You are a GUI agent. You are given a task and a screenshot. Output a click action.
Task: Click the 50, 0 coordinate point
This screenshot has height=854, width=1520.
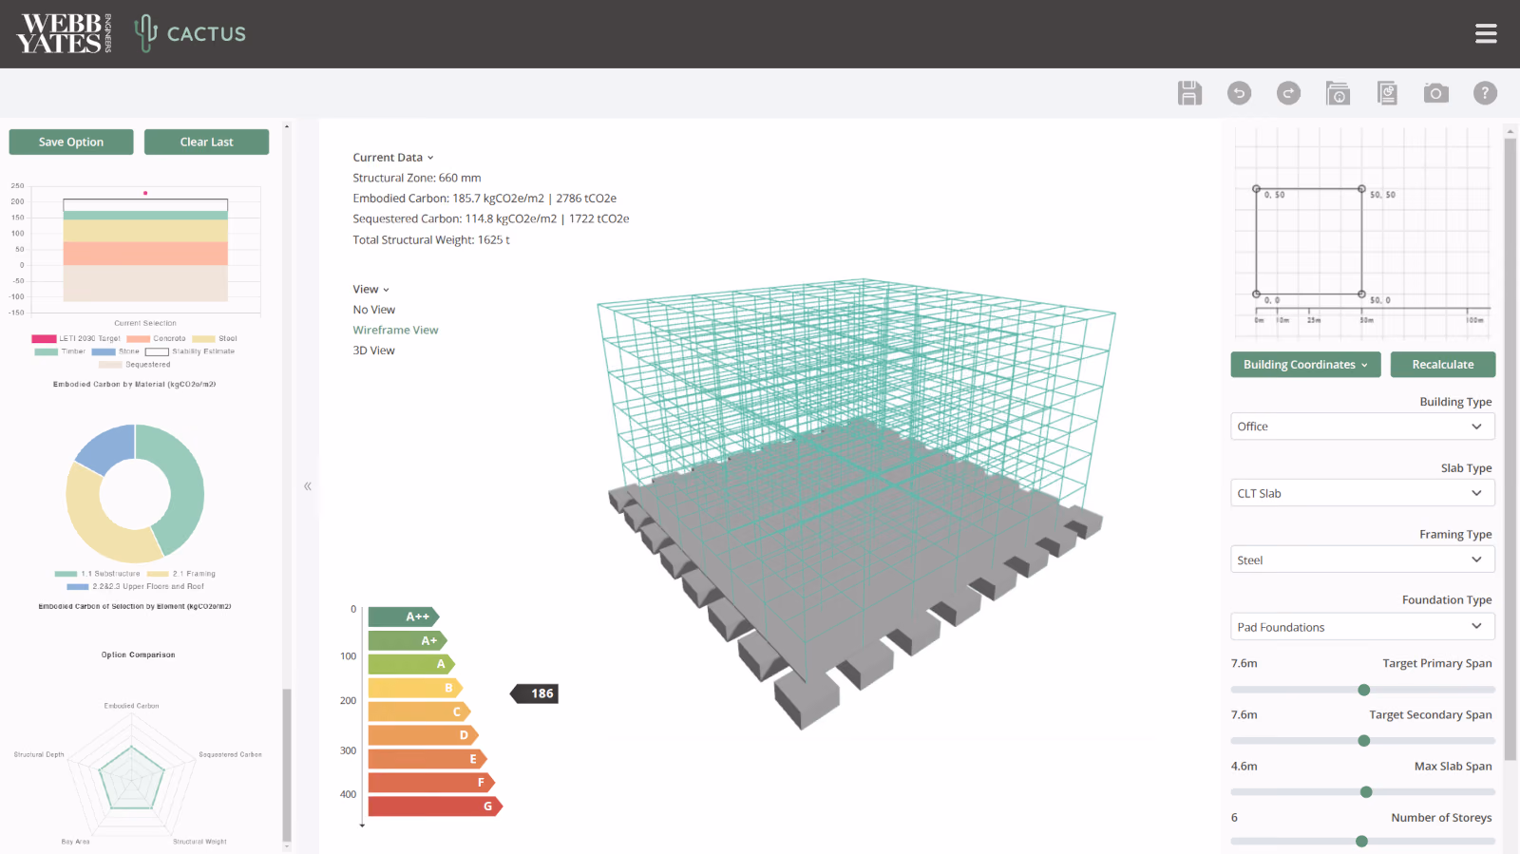click(x=1361, y=294)
